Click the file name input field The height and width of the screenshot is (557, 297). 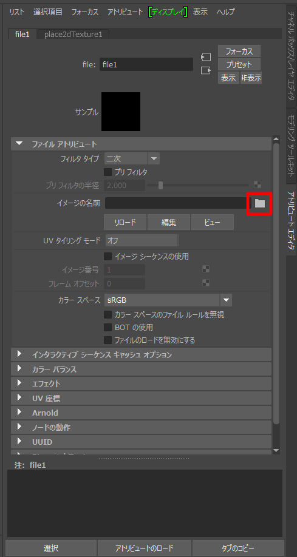coord(146,64)
